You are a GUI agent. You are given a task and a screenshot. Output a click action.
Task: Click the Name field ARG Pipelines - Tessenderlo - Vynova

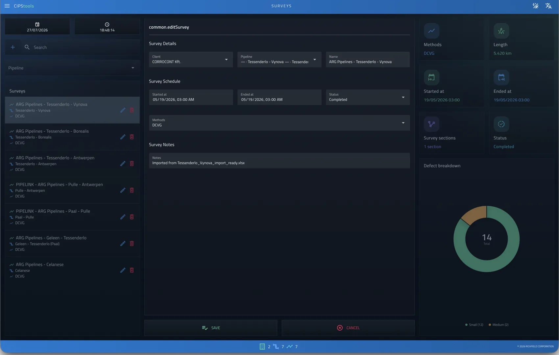[x=368, y=60]
